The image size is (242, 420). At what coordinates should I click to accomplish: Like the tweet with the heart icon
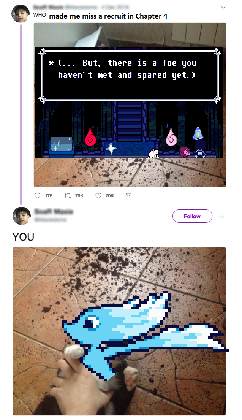(98, 196)
